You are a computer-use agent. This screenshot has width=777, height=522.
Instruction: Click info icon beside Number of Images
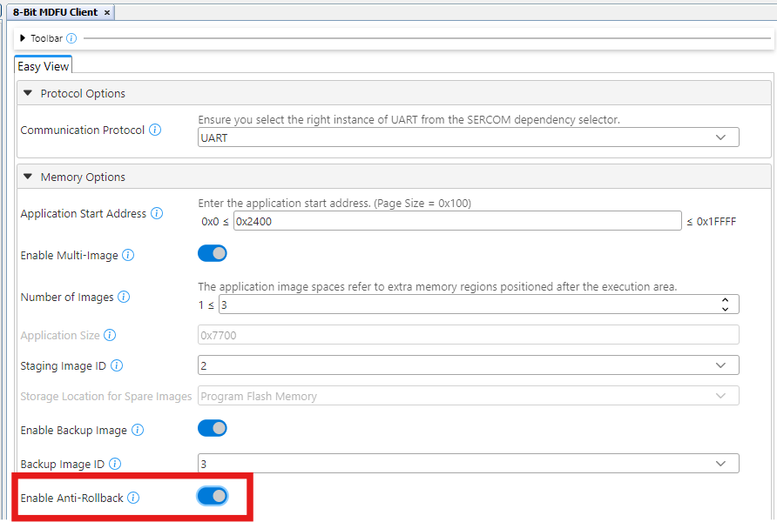[124, 298]
